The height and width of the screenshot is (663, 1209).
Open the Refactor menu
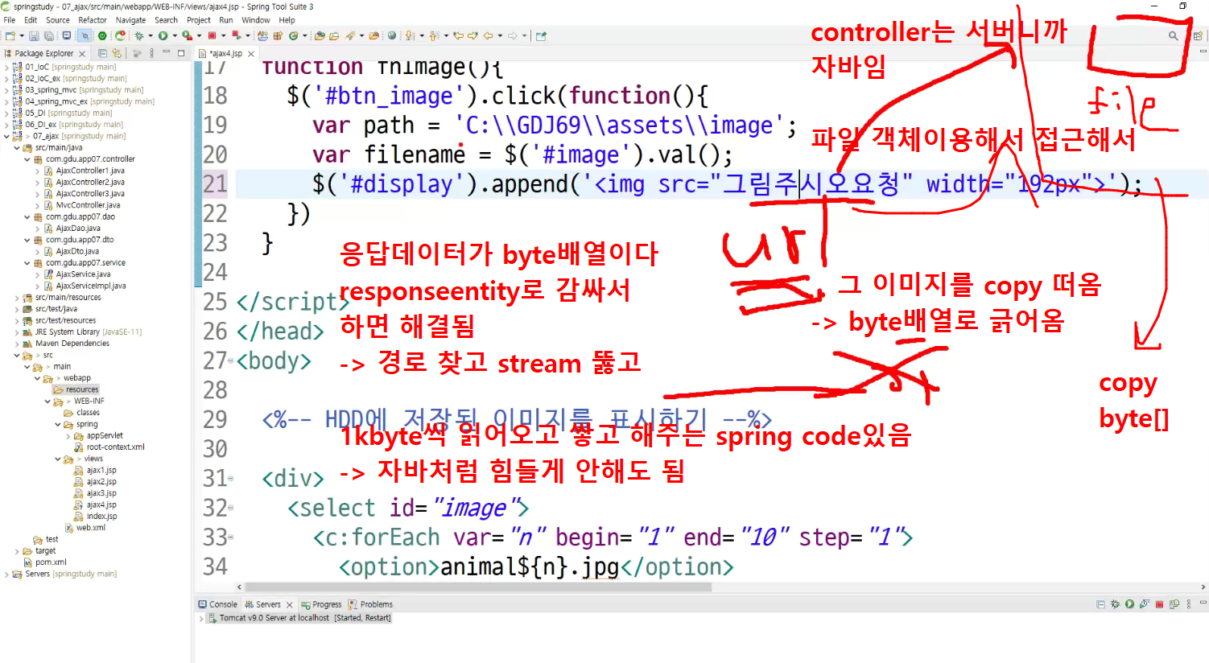point(93,20)
